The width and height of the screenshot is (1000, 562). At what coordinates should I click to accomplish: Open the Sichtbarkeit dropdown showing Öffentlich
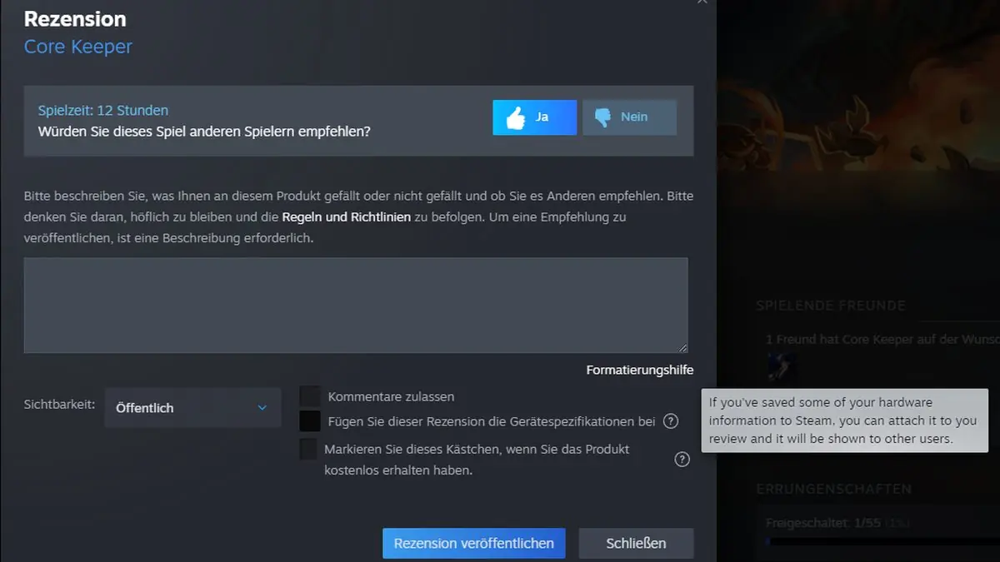click(x=192, y=407)
